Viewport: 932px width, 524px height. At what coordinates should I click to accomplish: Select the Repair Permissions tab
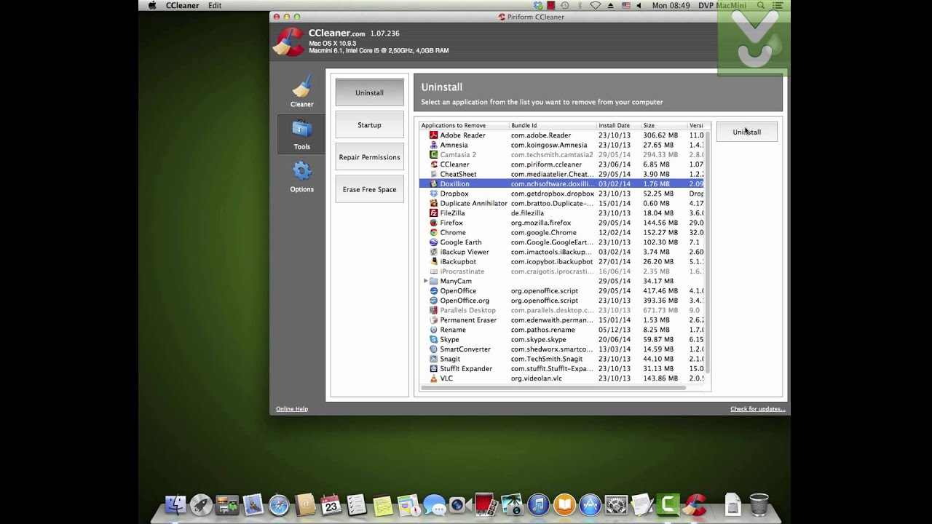point(369,157)
